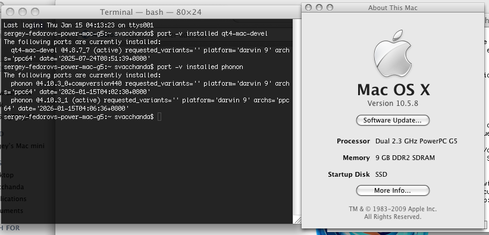Screen dimensions: 489x235
Task: Click the Terminal resize grip
Action: click(298, 220)
